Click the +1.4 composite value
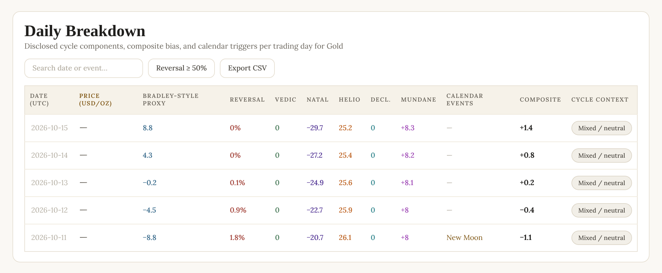Image resolution: width=662 pixels, height=273 pixels. coord(526,128)
